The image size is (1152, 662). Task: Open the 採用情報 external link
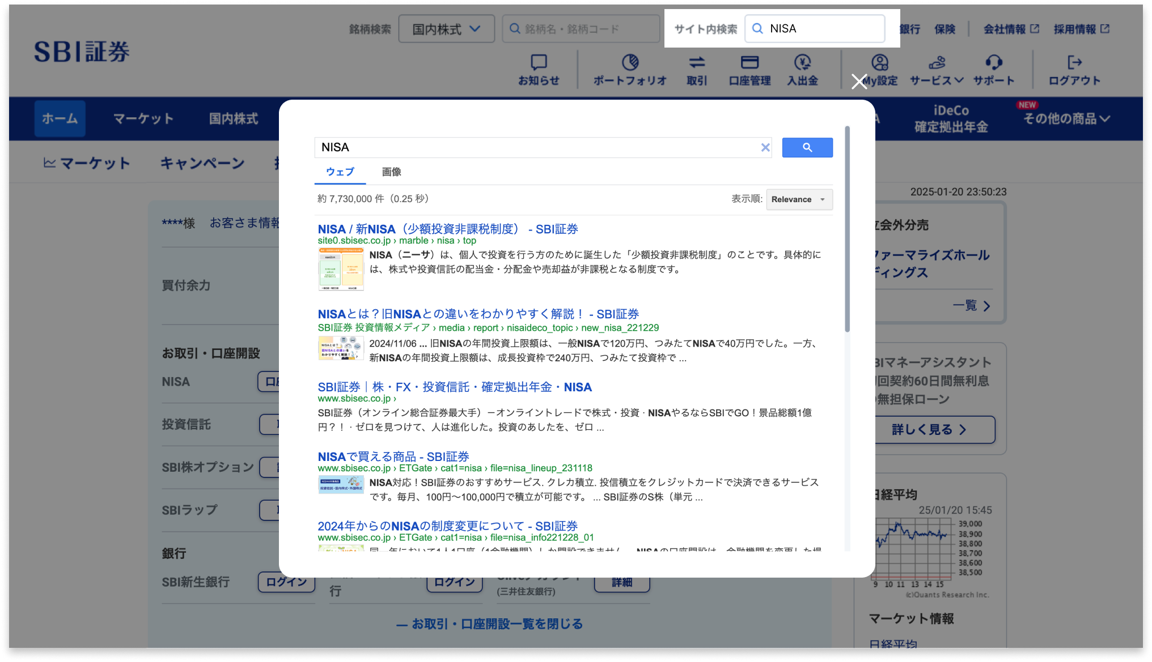pos(1081,29)
